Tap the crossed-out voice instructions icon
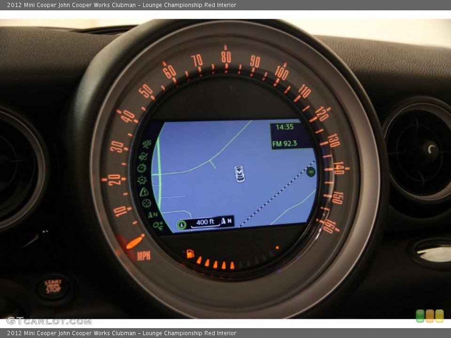Viewport: 451px width, 338px height. pos(143,156)
